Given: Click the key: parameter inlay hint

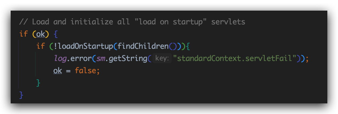Looking at the screenshot, I should coord(162,59).
